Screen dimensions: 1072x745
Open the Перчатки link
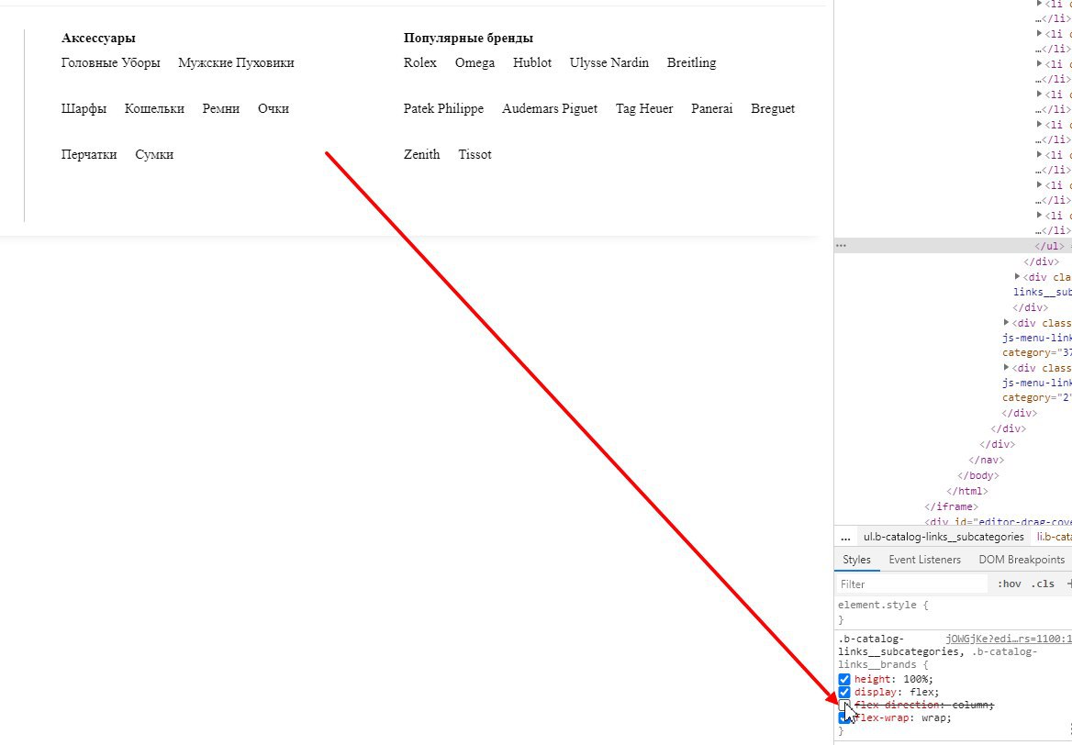[89, 154]
